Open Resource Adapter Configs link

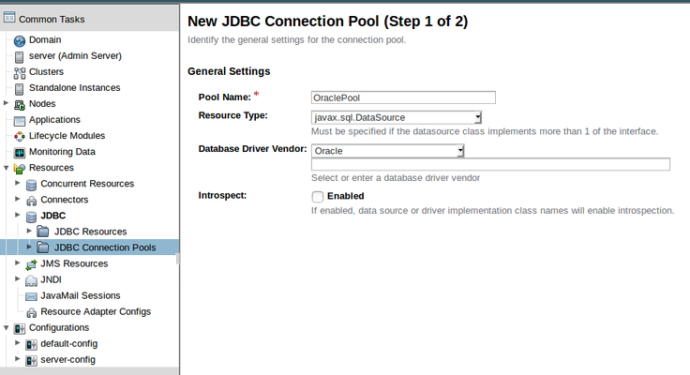(x=96, y=311)
